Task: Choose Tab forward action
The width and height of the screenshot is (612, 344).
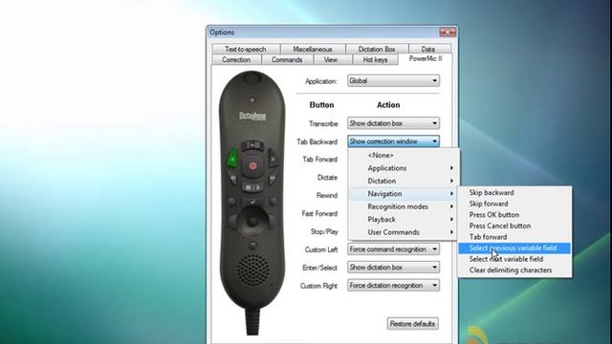Action: pyautogui.click(x=514, y=237)
